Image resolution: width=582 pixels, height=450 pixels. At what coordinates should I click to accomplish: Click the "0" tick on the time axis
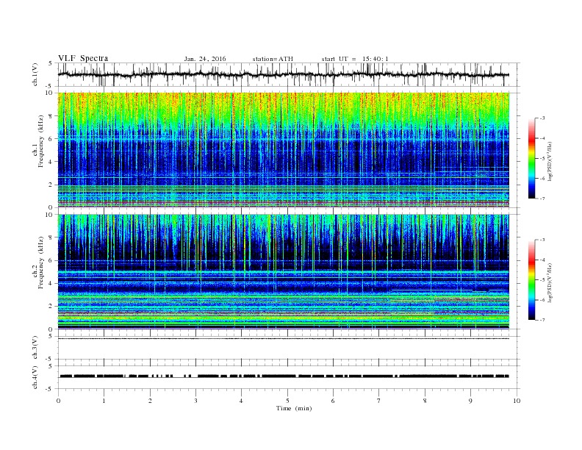58,401
